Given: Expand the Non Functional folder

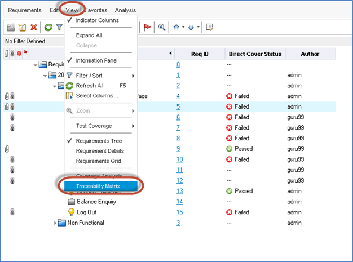Looking at the screenshot, I should [56, 223].
